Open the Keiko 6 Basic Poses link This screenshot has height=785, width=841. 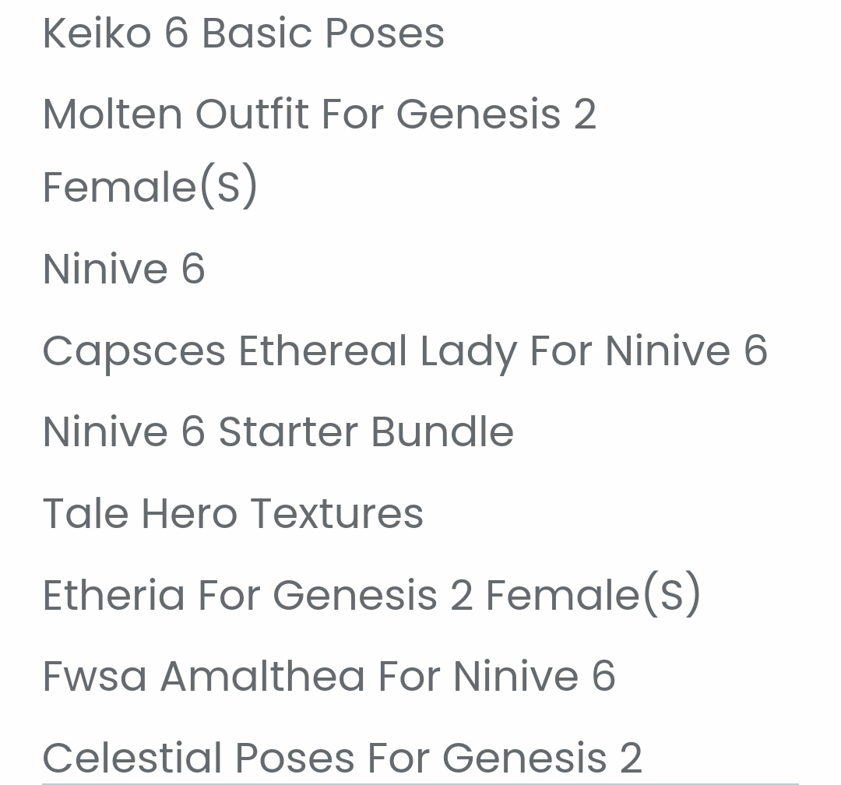coord(243,33)
